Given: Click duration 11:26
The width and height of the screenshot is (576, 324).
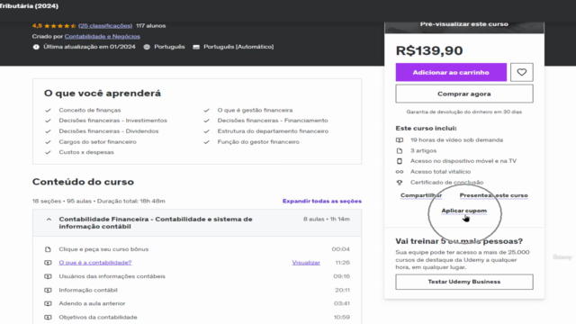Looking at the screenshot, I should (342, 263).
